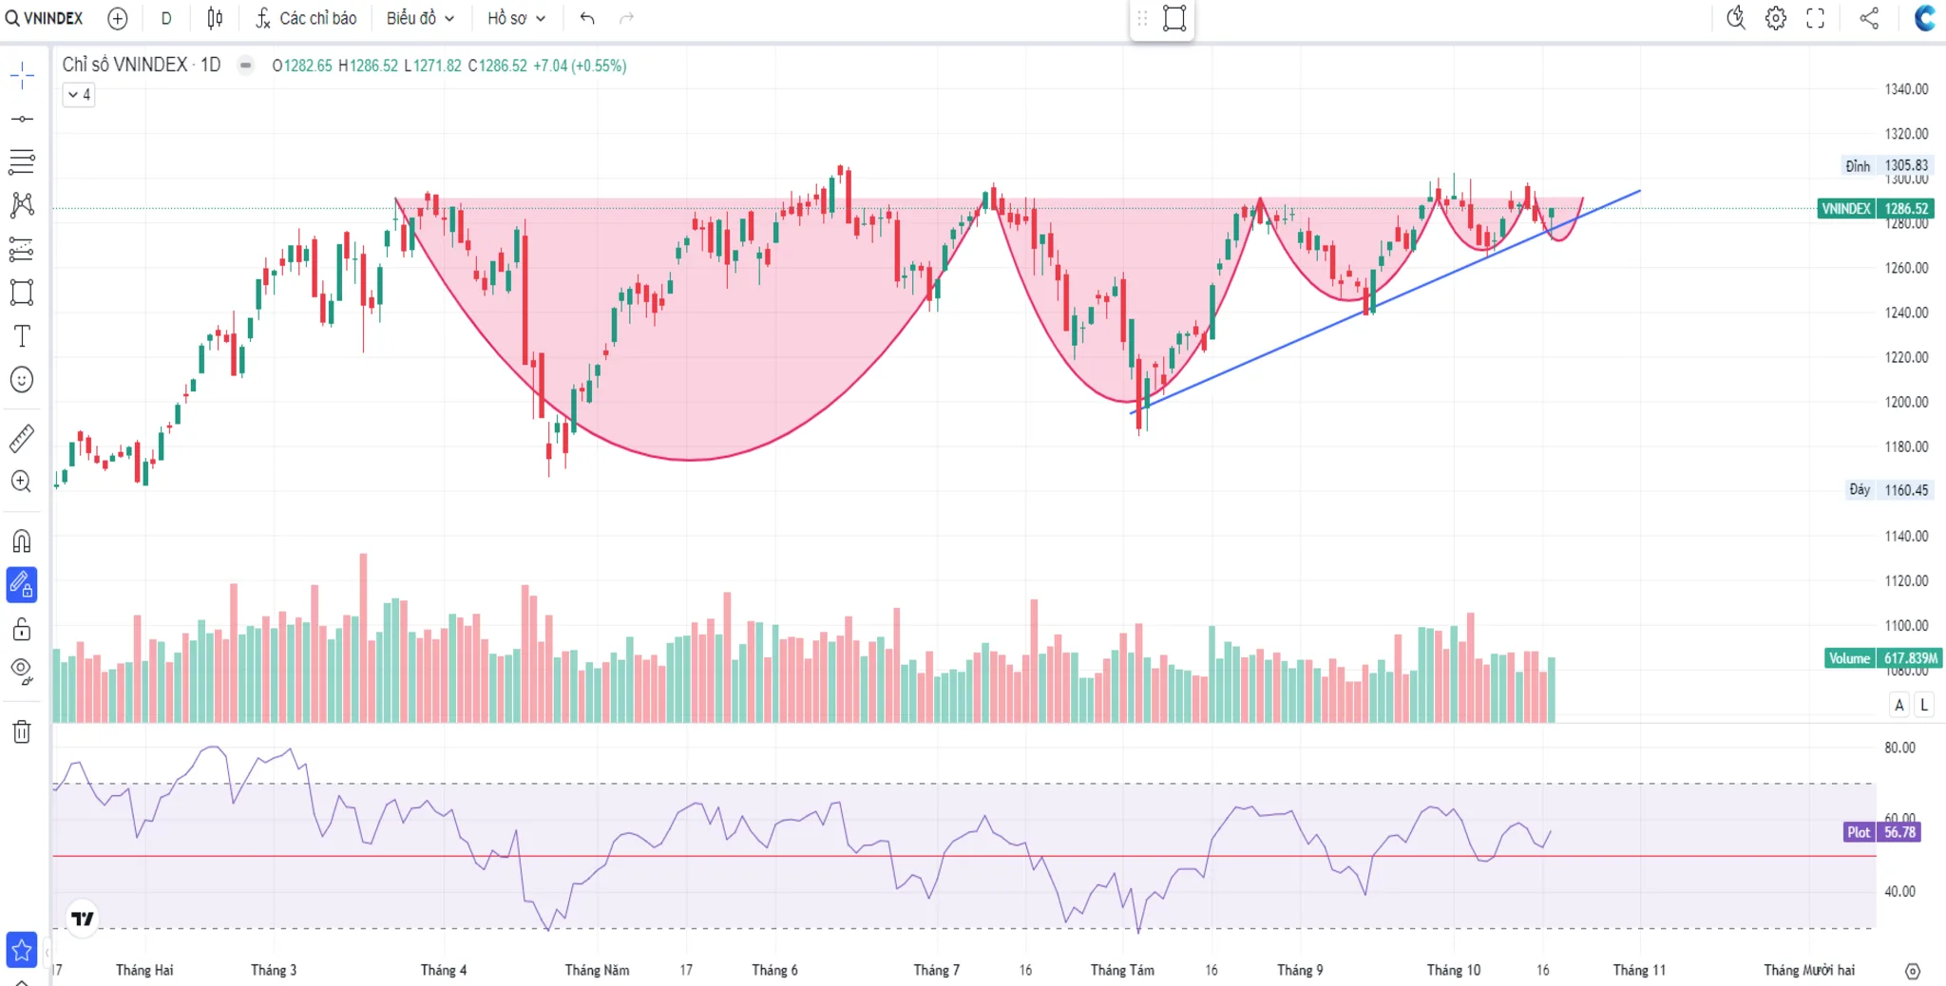This screenshot has width=1946, height=986.
Task: Select the crosshair cursor tool
Action: (x=22, y=75)
